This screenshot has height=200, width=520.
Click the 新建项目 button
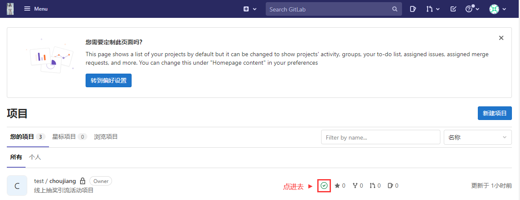[495, 113]
